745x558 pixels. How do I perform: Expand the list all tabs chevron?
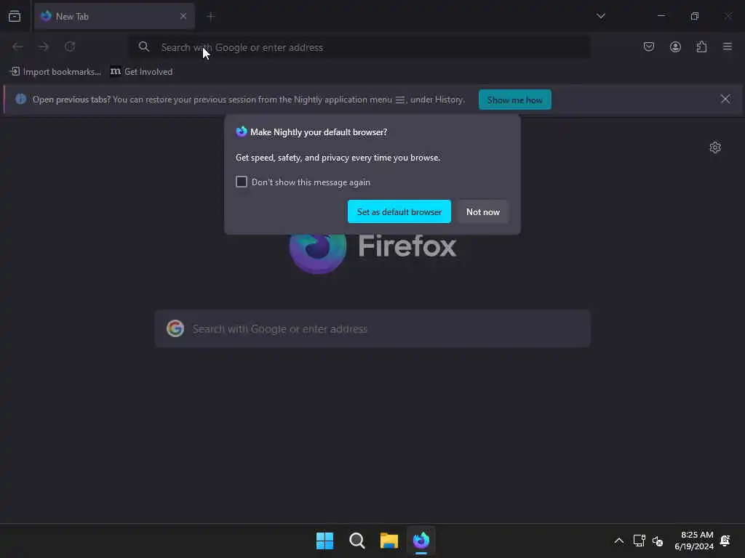click(600, 16)
